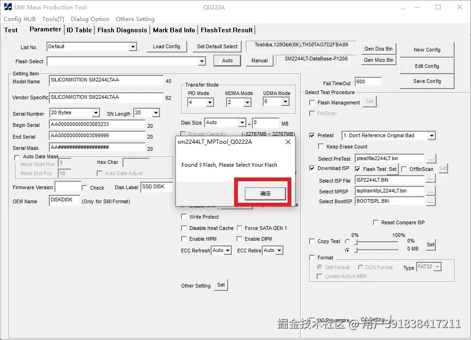
Task: Open Config HUB menu
Action: coord(20,19)
